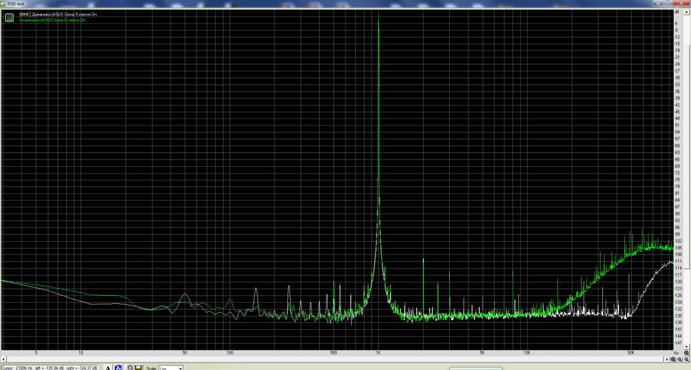The width and height of the screenshot is (691, 370).
Task: Click the text label 'A' toolbar icon
Action: click(x=108, y=368)
